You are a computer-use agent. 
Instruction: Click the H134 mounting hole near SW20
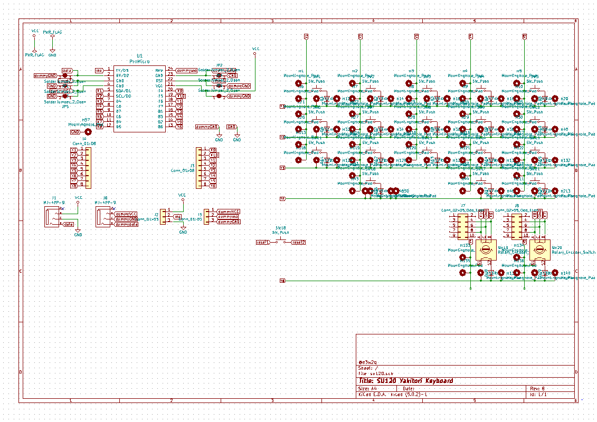click(517, 257)
